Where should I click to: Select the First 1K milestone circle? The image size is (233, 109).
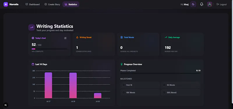[123, 85]
